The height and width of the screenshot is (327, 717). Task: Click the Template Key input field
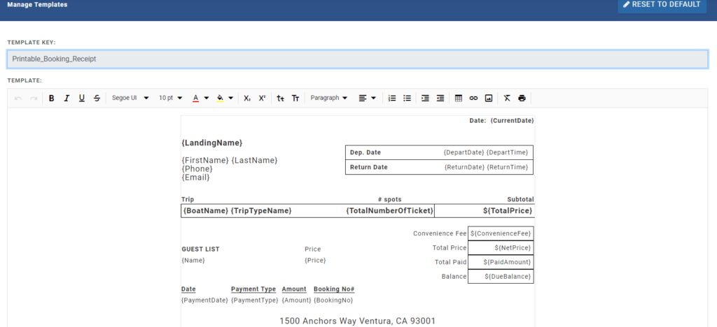[x=358, y=59]
